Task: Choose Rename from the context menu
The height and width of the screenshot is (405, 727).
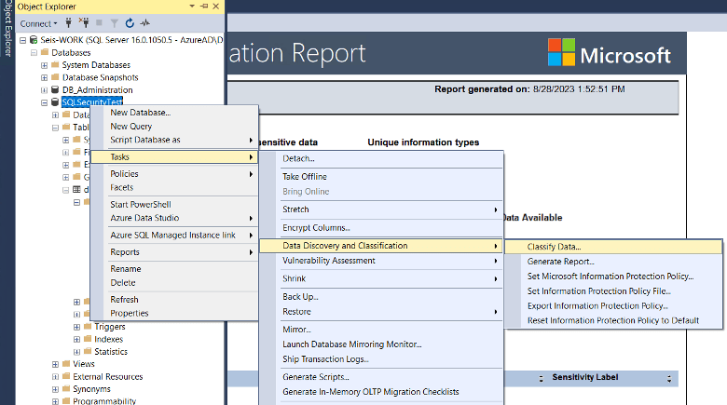Action: tap(174, 269)
